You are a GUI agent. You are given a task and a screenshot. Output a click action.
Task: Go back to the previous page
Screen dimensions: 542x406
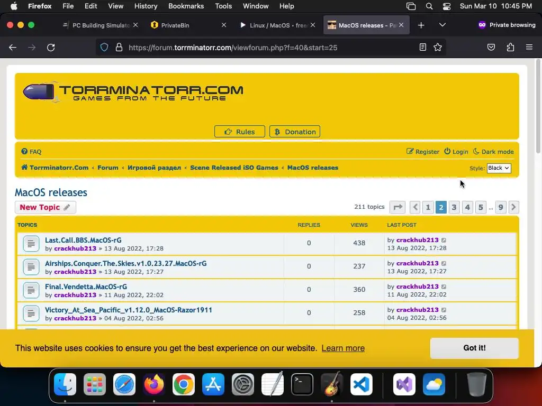pos(13,47)
